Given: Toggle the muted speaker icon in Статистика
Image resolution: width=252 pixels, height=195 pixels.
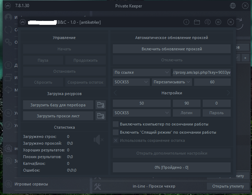Looking at the screenshot, I should [98, 140].
